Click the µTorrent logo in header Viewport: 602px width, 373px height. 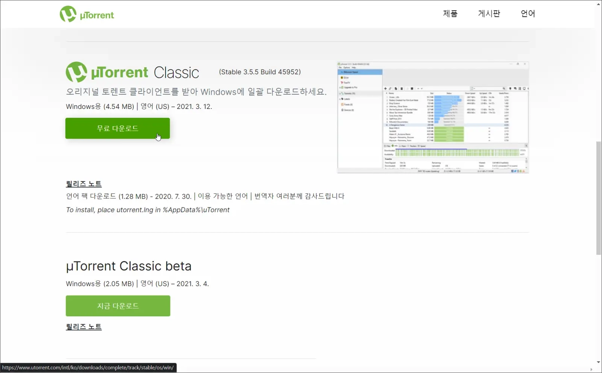tap(87, 14)
